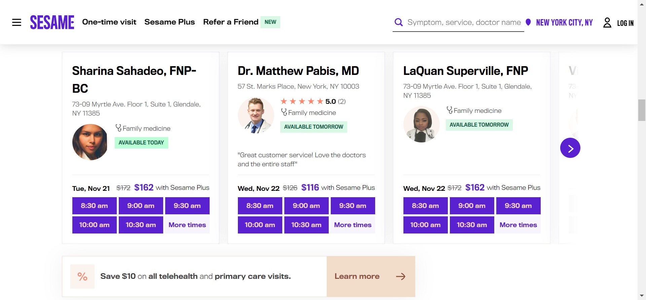
Task: Click the Sesame logo
Action: [52, 22]
